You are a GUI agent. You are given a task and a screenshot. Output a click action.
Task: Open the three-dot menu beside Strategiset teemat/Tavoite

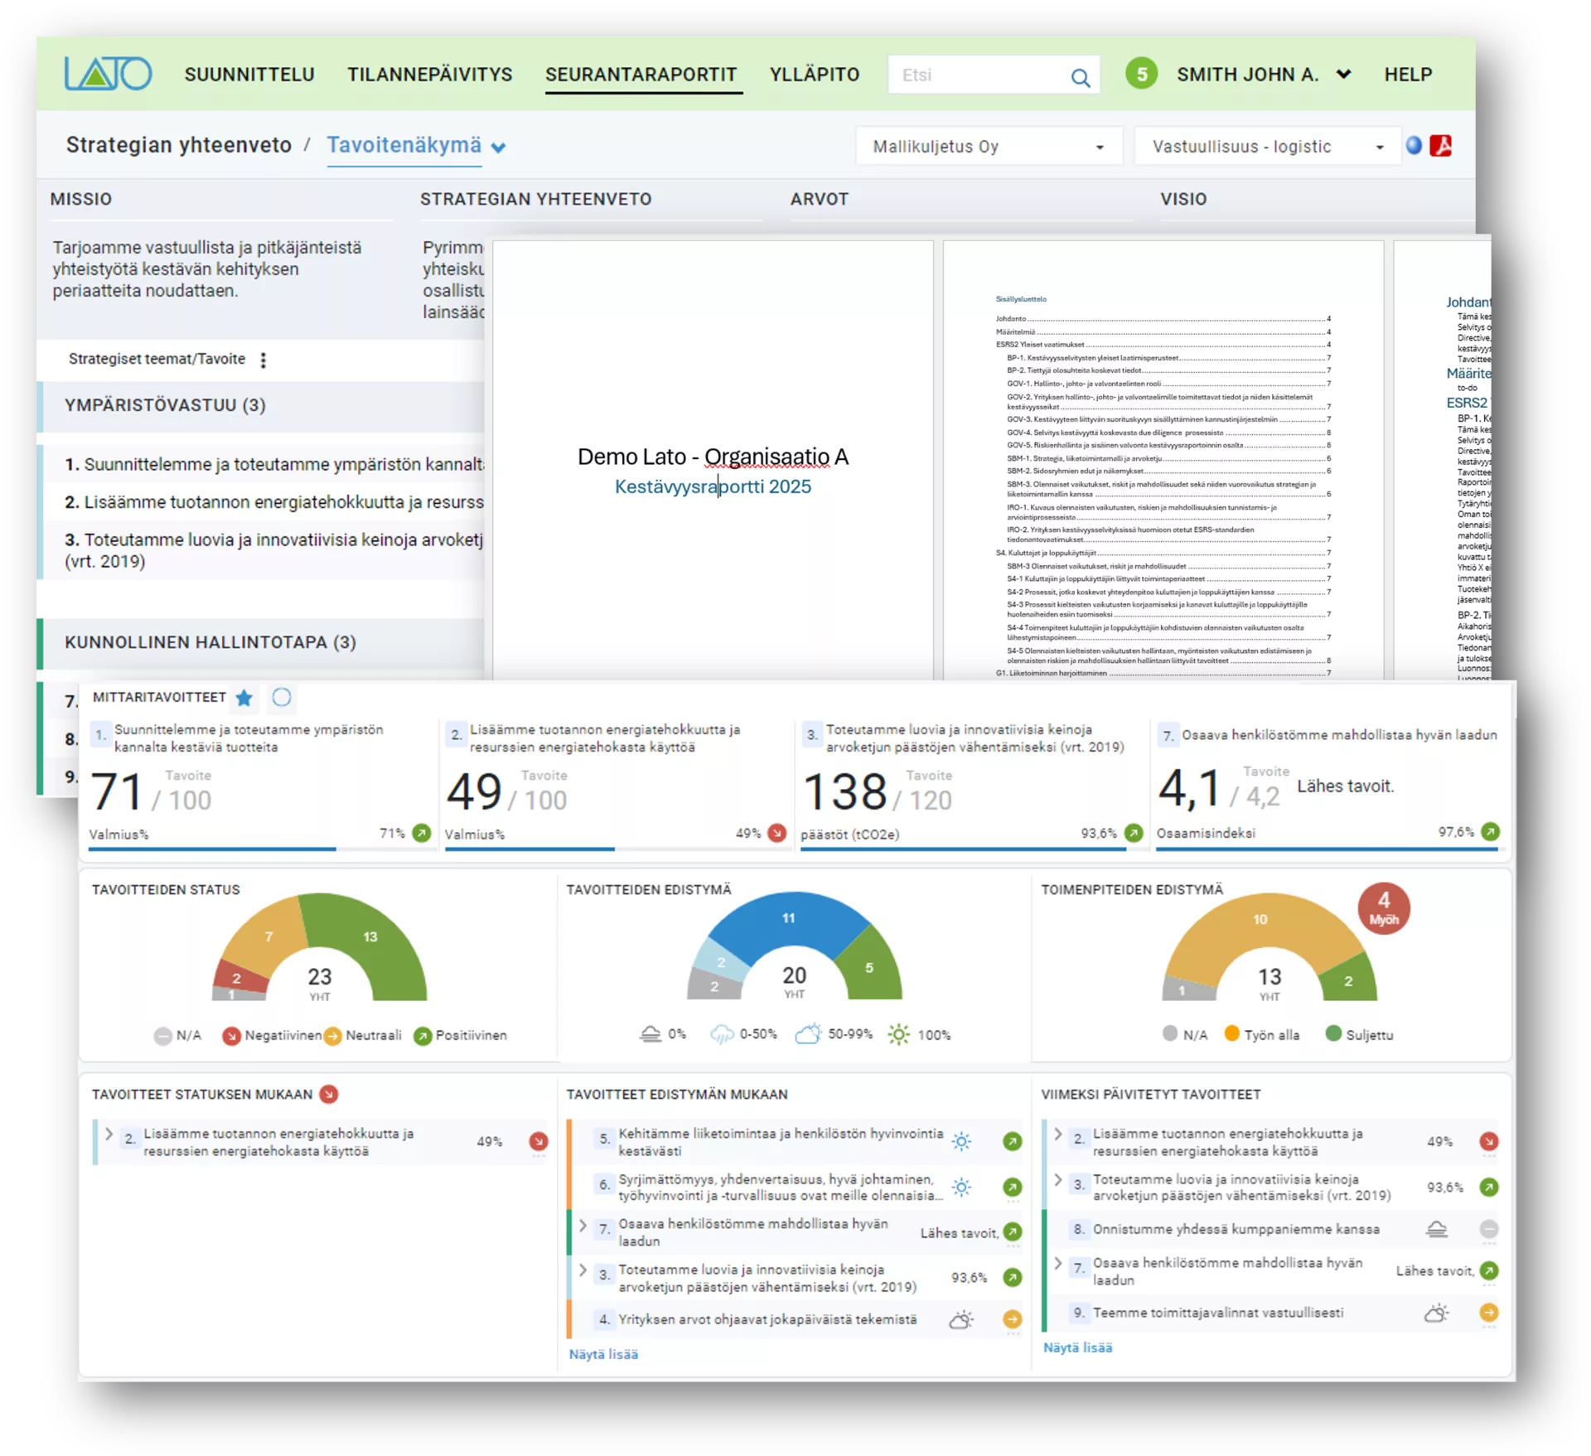point(264,360)
